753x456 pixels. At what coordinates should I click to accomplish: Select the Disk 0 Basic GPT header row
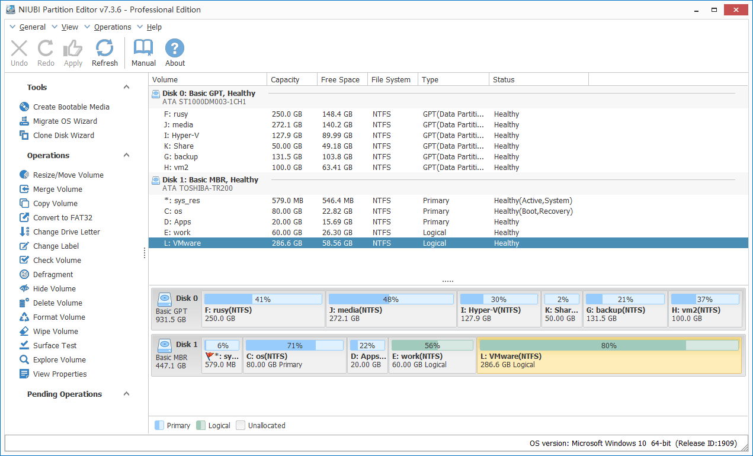pos(448,97)
